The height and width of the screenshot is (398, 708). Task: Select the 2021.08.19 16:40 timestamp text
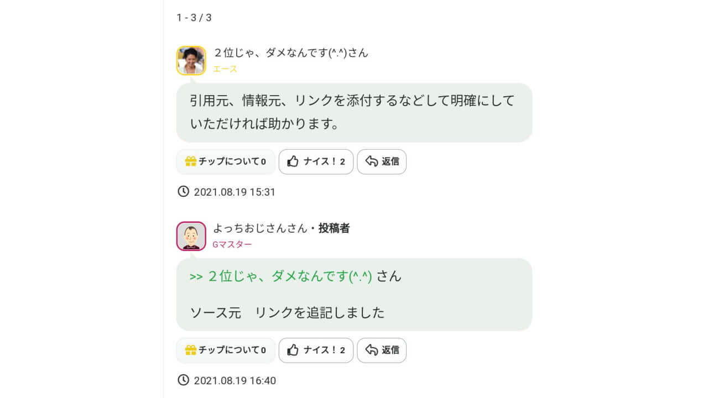(235, 381)
